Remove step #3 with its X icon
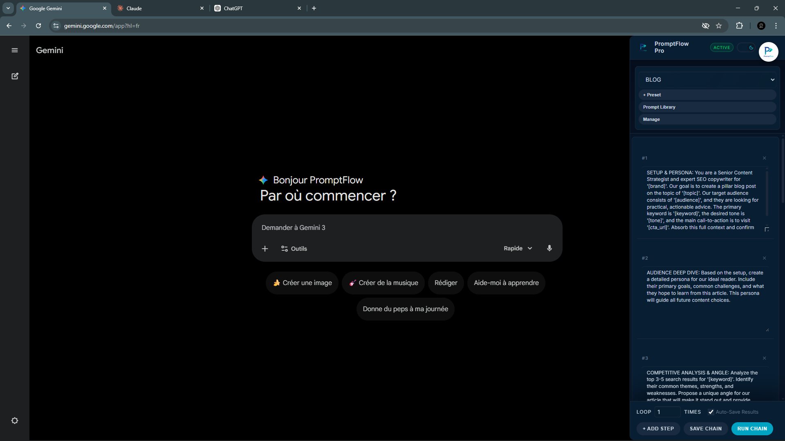This screenshot has width=785, height=441. click(x=764, y=358)
